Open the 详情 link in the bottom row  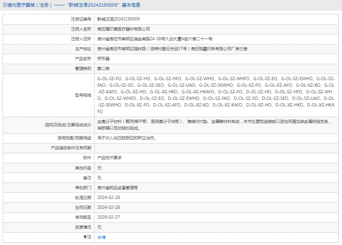pos(101,237)
